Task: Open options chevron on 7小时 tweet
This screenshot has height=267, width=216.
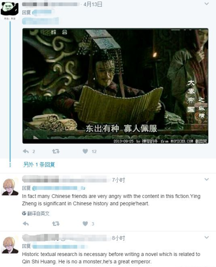Action: pyautogui.click(x=207, y=179)
